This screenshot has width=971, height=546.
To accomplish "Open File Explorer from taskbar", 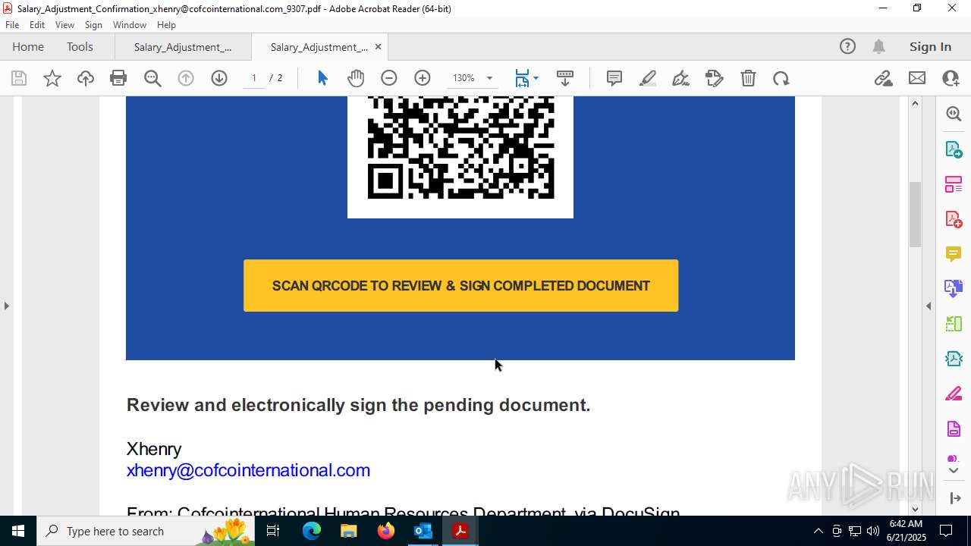I will click(348, 531).
